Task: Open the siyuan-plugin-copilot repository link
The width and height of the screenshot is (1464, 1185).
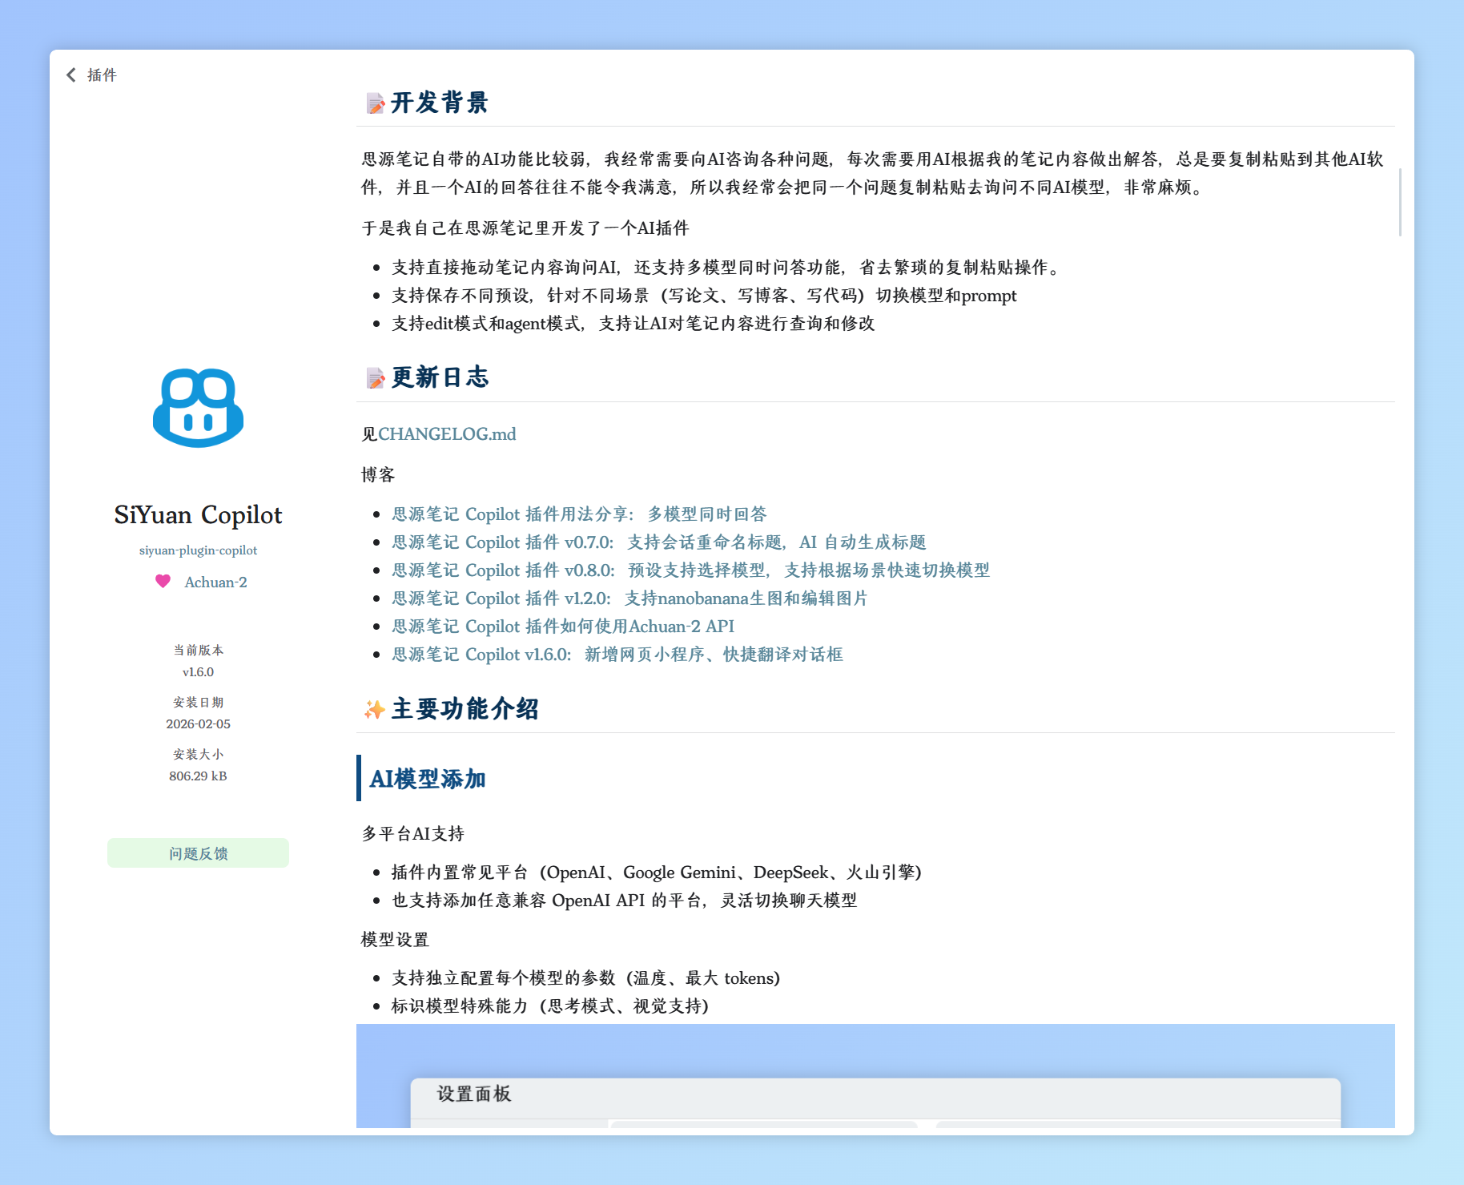Action: [x=198, y=550]
